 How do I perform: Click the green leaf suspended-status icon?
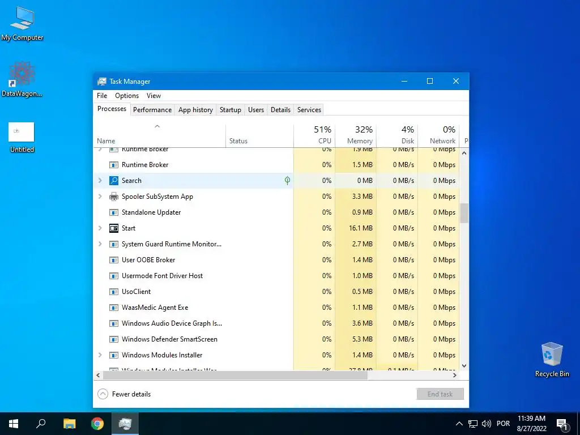pyautogui.click(x=287, y=181)
